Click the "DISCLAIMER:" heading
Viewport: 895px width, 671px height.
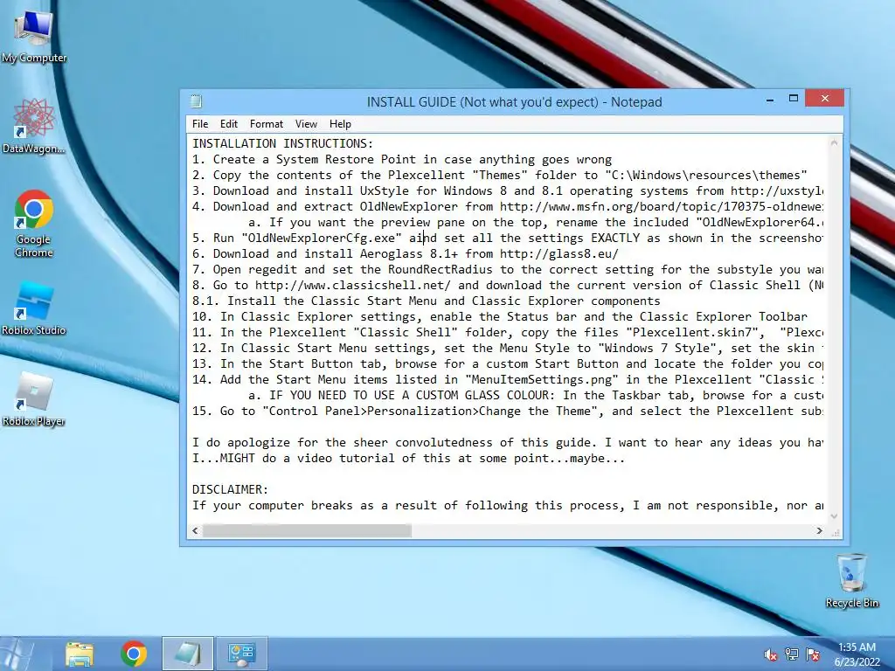[x=230, y=489]
